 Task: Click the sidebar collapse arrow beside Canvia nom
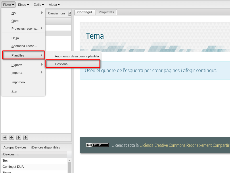click(x=70, y=13)
